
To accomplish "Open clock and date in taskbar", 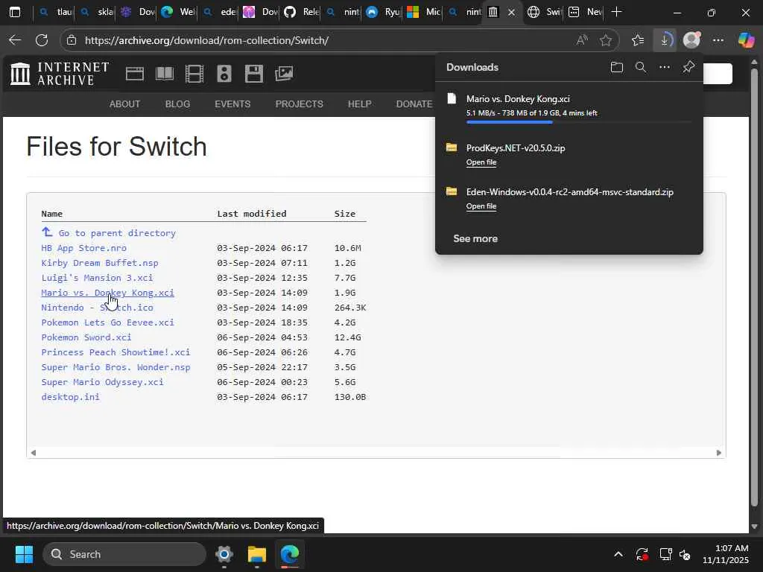I will click(x=726, y=554).
